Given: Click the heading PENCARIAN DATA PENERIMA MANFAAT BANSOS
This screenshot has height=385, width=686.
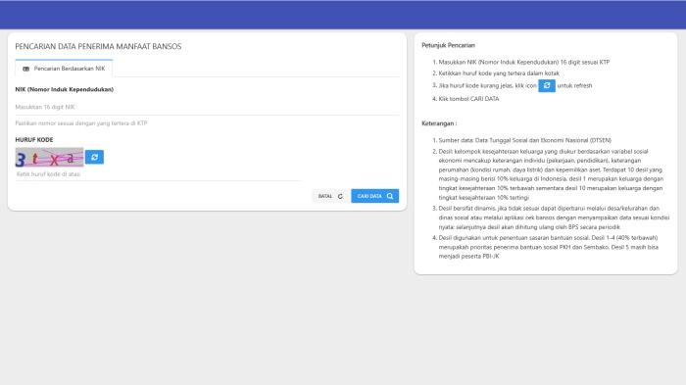Looking at the screenshot, I should (x=98, y=46).
